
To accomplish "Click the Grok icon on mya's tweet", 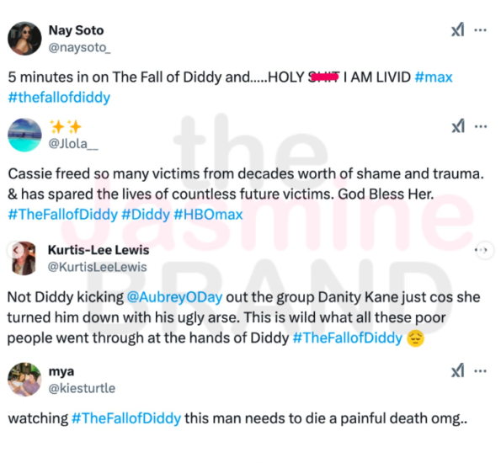I will (x=457, y=371).
